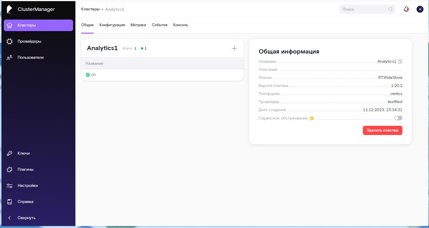
Task: Click the plugin version 1.20.2
Action: point(397,85)
